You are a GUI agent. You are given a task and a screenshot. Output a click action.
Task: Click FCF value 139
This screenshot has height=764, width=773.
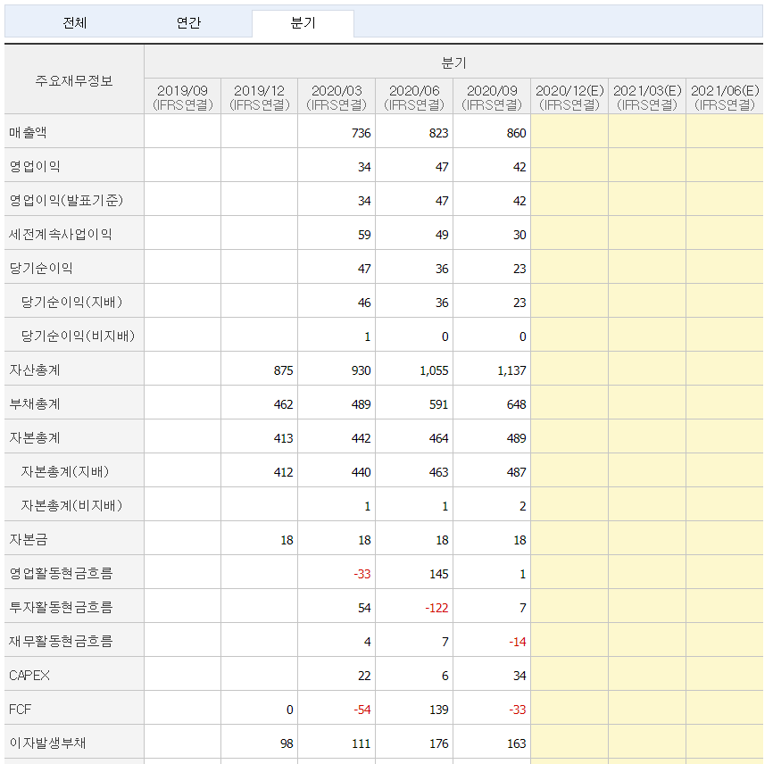[x=439, y=710]
